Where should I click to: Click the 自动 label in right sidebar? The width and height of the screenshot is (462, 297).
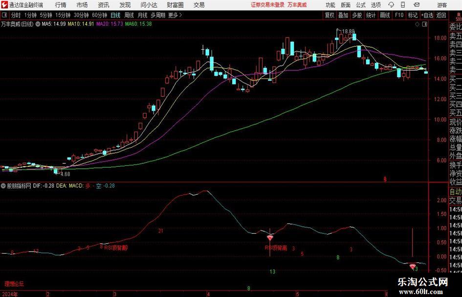point(456,192)
